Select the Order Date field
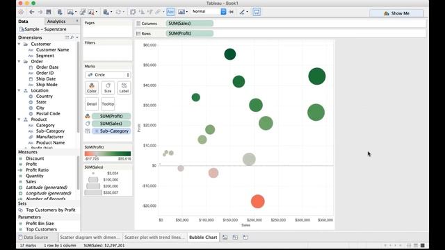Viewport: 445px width, 250px height. point(47,67)
